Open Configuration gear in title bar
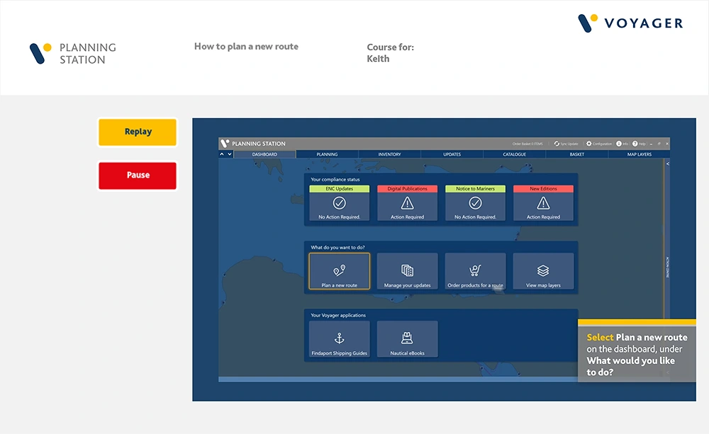Viewport: 709px width, 434px height. tap(588, 144)
